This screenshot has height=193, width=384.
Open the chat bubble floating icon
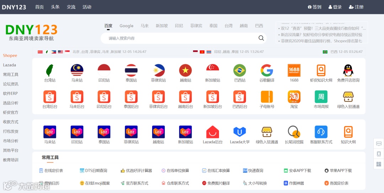[379, 144]
